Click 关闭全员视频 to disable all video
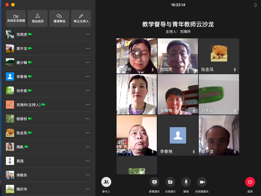This screenshot has height=196, width=261. click(x=16, y=18)
